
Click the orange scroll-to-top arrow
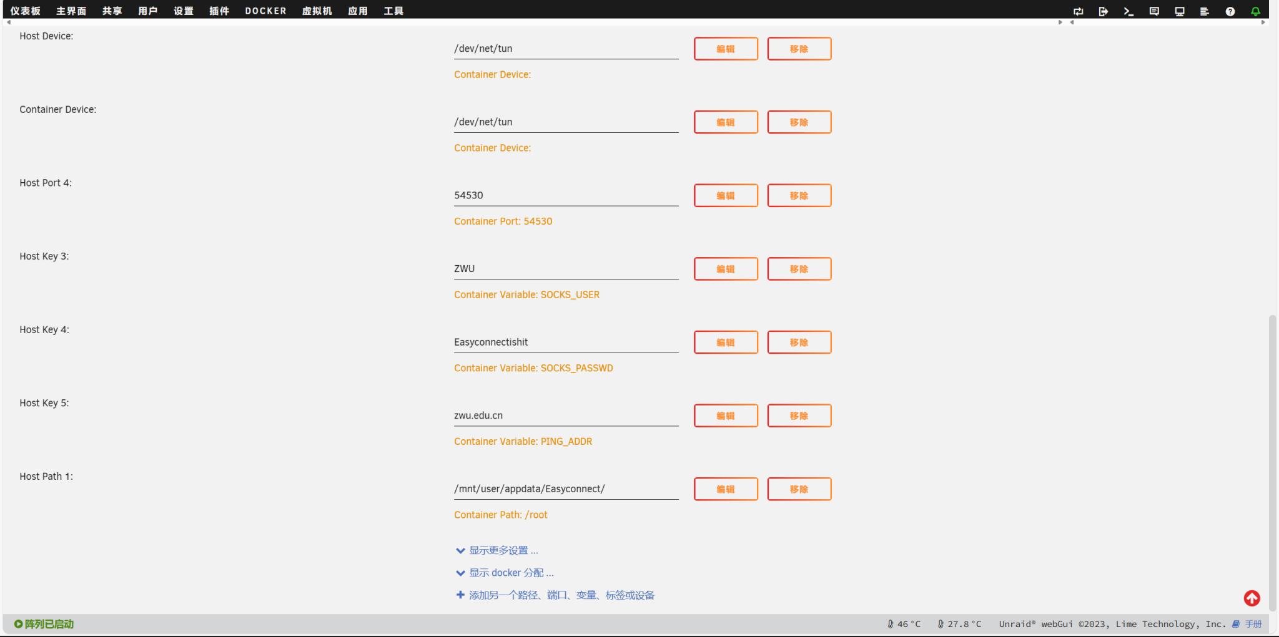pos(1252,598)
